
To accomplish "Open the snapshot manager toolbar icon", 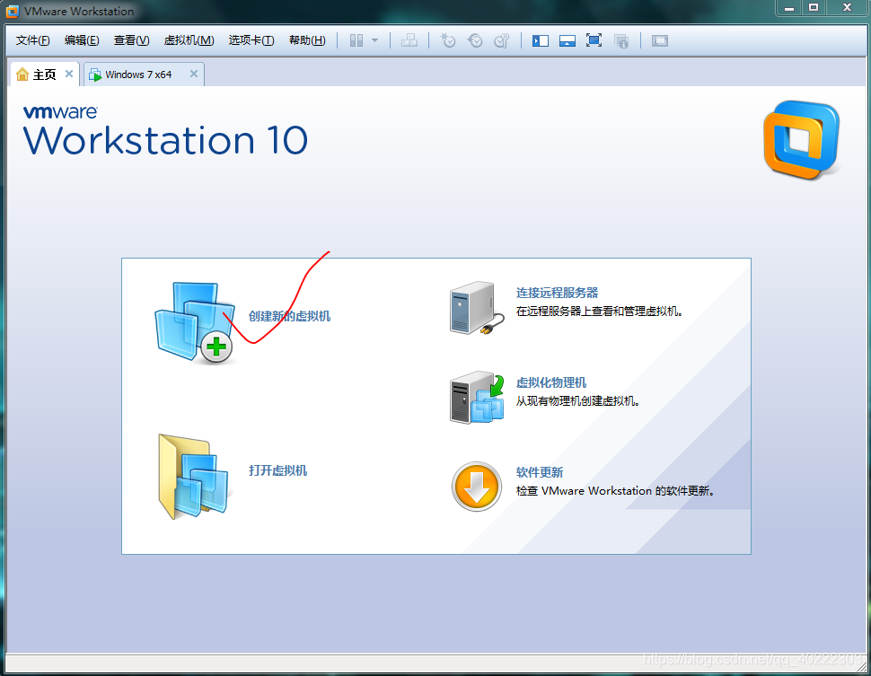I will tap(502, 40).
